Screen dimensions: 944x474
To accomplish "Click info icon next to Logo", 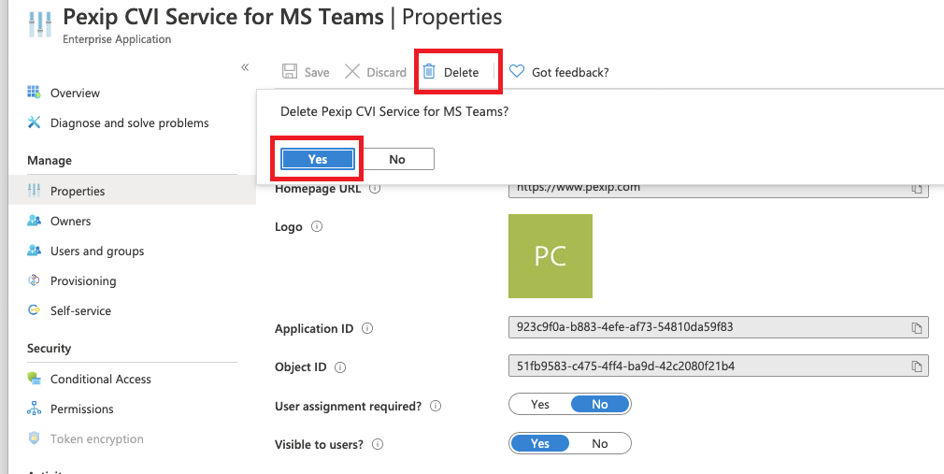I will (316, 227).
